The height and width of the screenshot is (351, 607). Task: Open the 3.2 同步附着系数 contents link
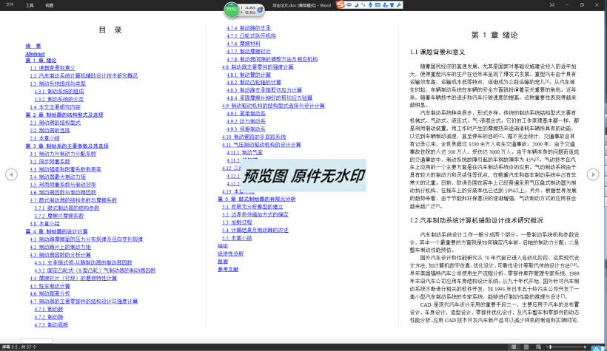[x=50, y=162]
